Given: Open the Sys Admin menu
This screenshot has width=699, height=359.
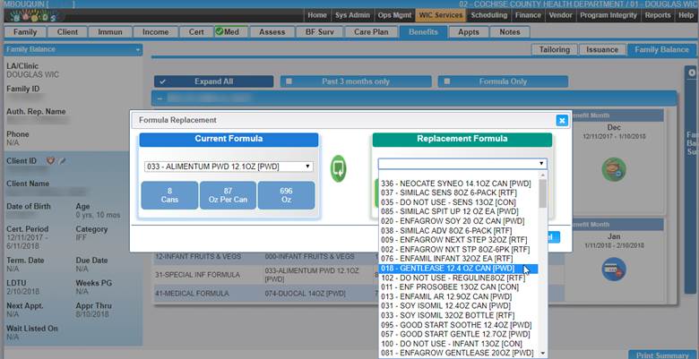Looking at the screenshot, I should tap(352, 15).
